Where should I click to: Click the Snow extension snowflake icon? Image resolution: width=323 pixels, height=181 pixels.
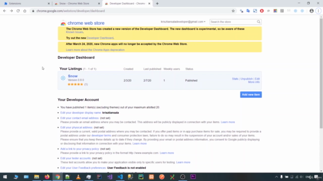[x=63, y=78]
